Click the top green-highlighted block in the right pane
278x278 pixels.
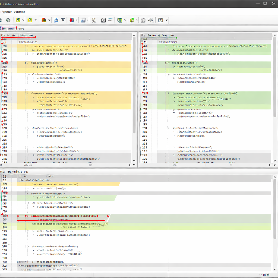click(214, 50)
